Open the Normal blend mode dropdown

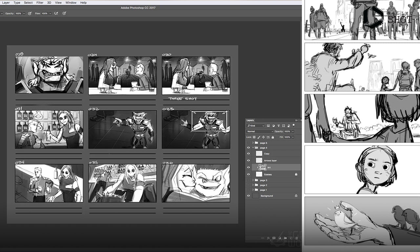(260, 131)
